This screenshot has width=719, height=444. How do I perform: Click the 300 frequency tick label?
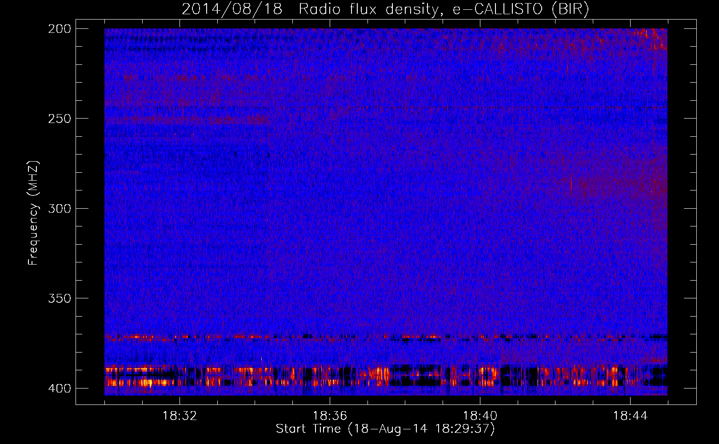[59, 208]
